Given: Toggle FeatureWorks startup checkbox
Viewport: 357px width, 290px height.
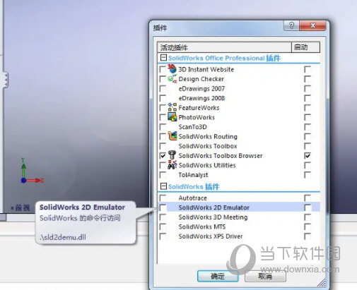Looking at the screenshot, I should click(308, 108).
